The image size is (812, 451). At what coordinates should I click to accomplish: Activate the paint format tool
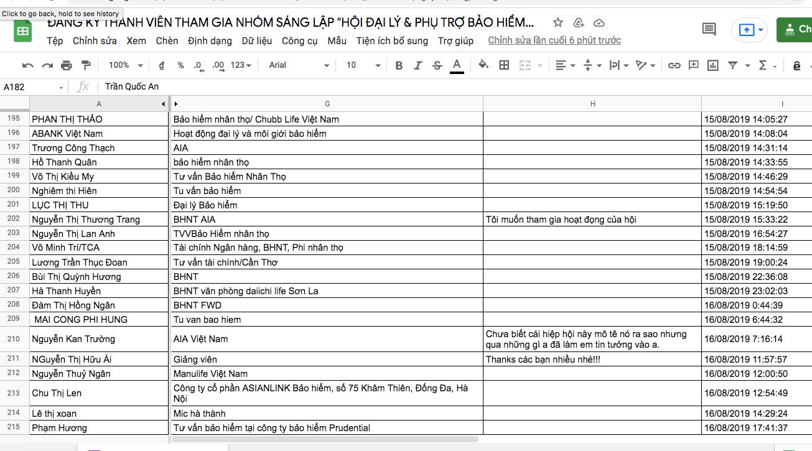click(86, 65)
